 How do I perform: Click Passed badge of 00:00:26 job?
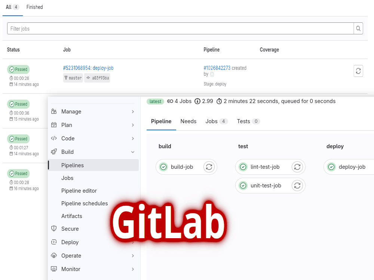point(18,69)
